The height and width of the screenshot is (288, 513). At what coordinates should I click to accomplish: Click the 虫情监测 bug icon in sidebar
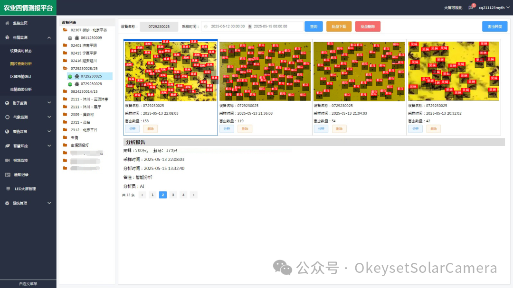point(7,37)
